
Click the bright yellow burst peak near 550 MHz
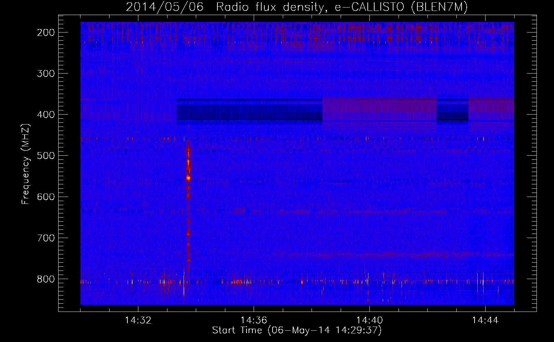point(188,178)
